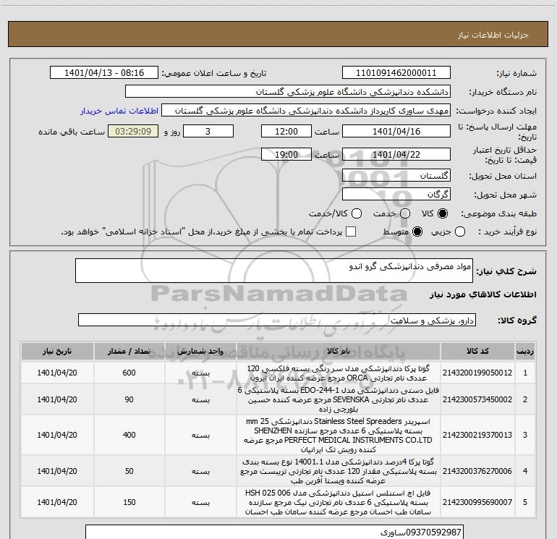Select the کالا/خدمت radio option
This screenshot has height=539, width=557.
coord(357,213)
